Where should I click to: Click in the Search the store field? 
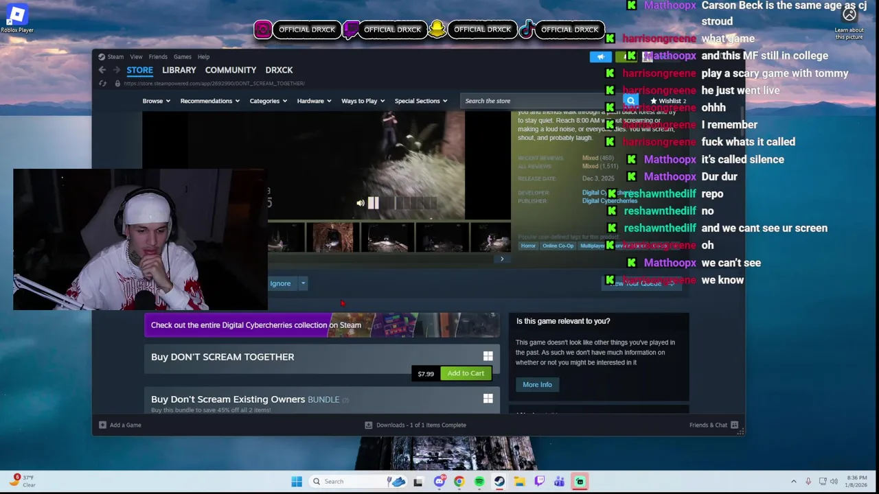(x=543, y=101)
